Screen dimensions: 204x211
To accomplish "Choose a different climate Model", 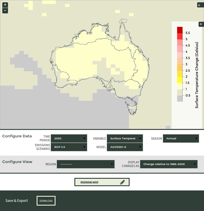I will pos(125,147).
